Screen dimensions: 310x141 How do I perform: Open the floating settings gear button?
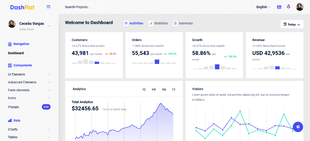[298, 127]
